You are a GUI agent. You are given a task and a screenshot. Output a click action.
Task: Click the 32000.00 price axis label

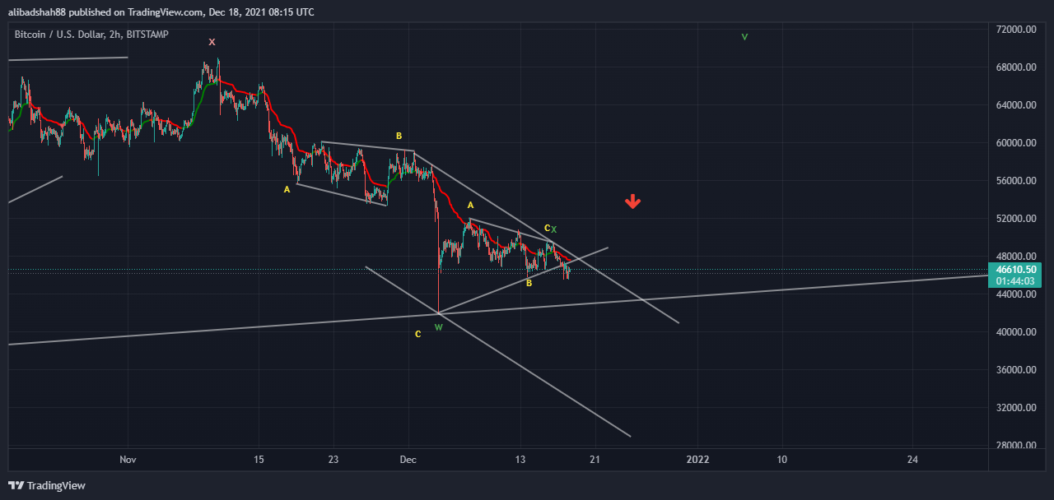click(x=1017, y=408)
